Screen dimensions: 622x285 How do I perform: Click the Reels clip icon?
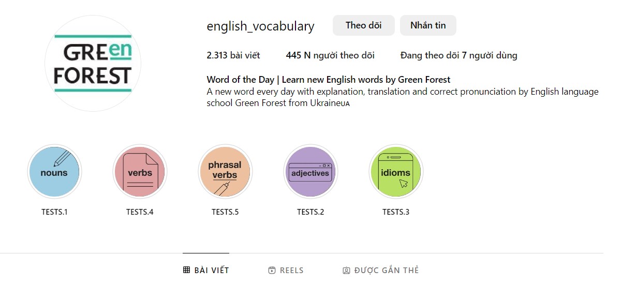(272, 270)
